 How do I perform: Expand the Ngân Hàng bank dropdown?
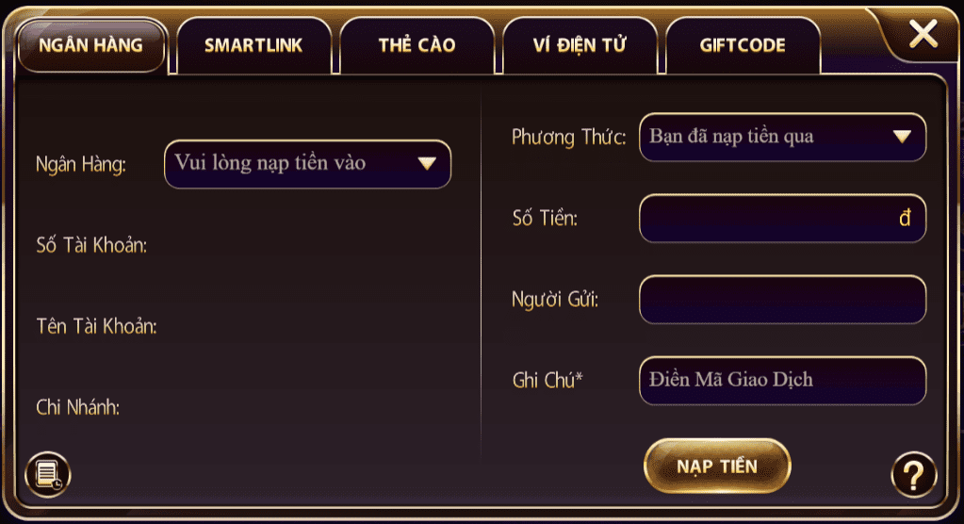pos(307,164)
